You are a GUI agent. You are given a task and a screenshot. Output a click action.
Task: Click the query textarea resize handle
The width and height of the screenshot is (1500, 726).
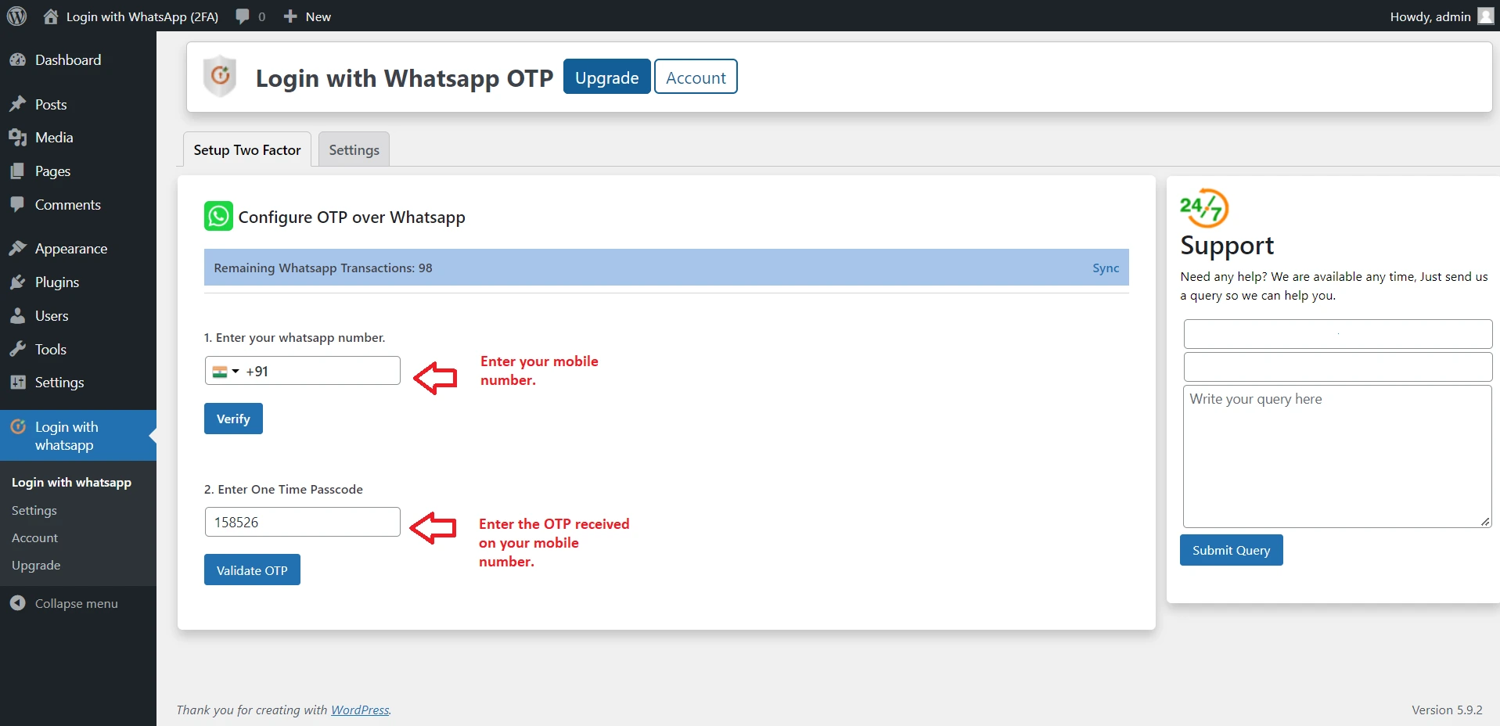pos(1485,521)
